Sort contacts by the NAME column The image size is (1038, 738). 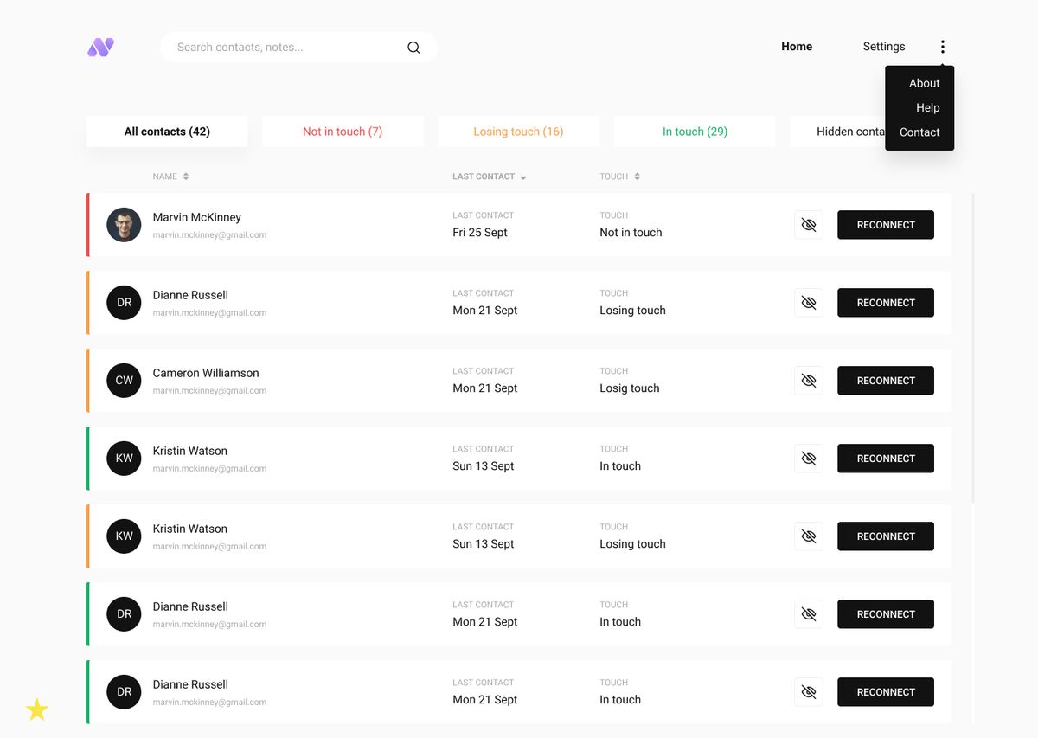click(x=170, y=176)
